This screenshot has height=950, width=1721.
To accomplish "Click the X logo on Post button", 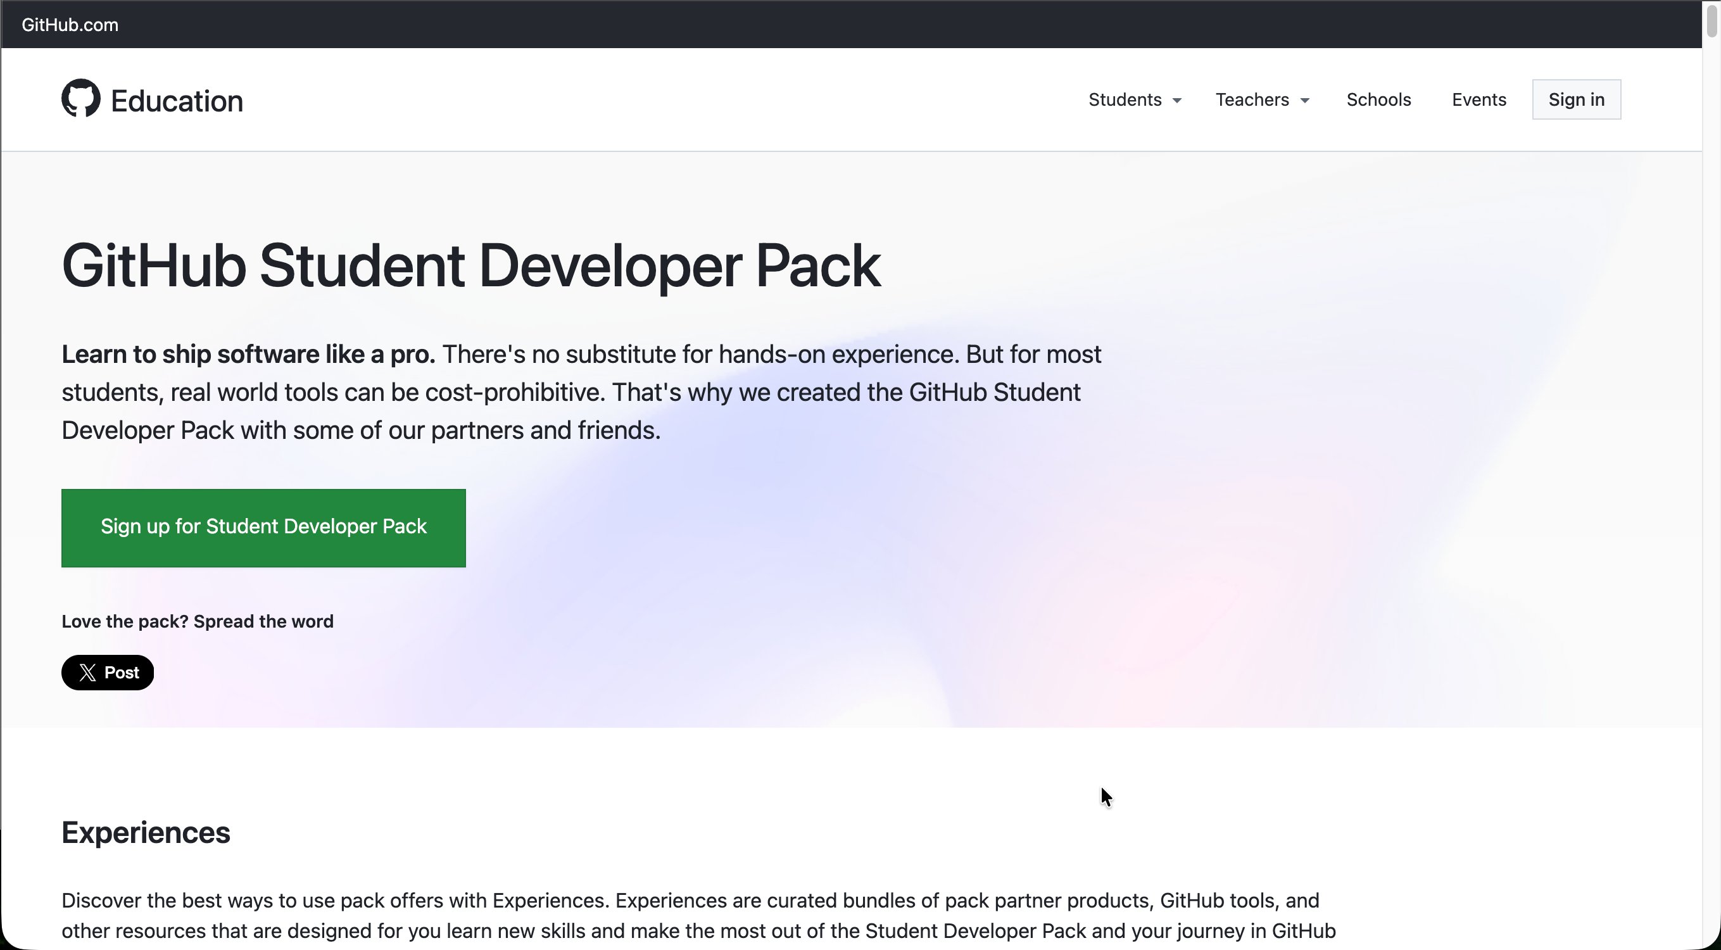I will click(87, 673).
